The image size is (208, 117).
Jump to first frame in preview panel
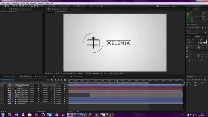(187, 28)
